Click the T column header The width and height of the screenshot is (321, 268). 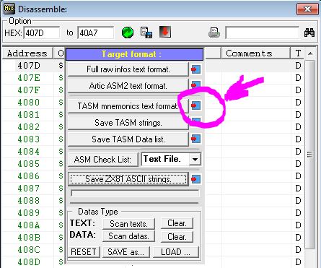[x=298, y=53]
